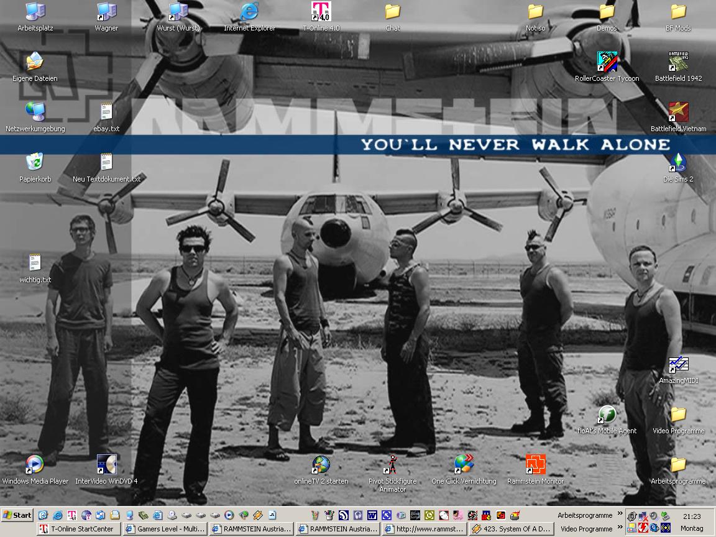This screenshot has height=537, width=716.
Task: Click the red lightning bolt tray icon
Action: tap(643, 528)
